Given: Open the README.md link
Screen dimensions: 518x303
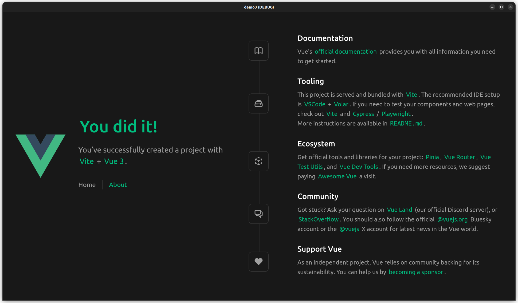Looking at the screenshot, I should (406, 123).
